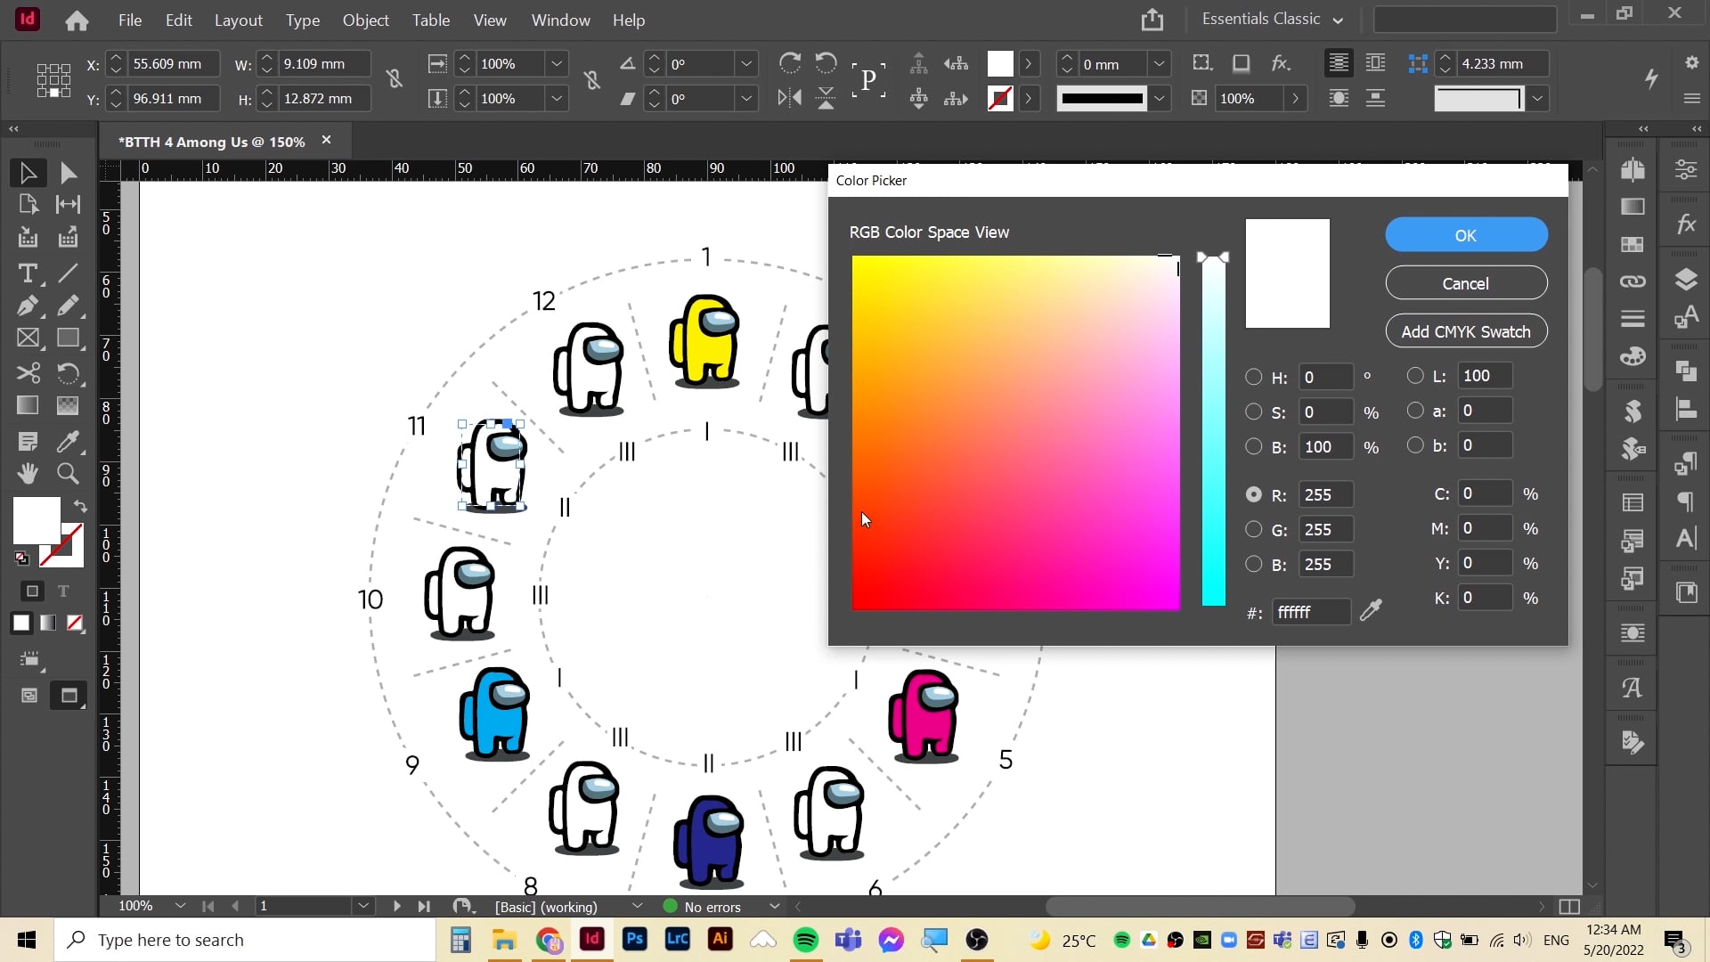The image size is (1710, 962).
Task: Expand the Scale X Percentage dropdown
Action: 557,64
